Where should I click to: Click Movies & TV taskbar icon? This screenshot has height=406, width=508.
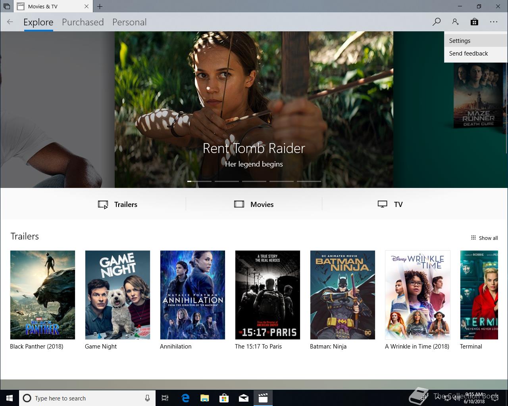263,398
